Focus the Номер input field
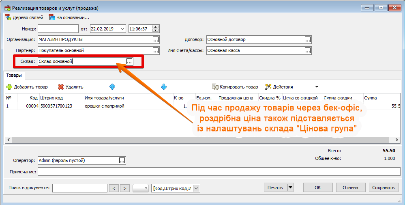Viewport: 405px width, 205px height. (x=58, y=29)
